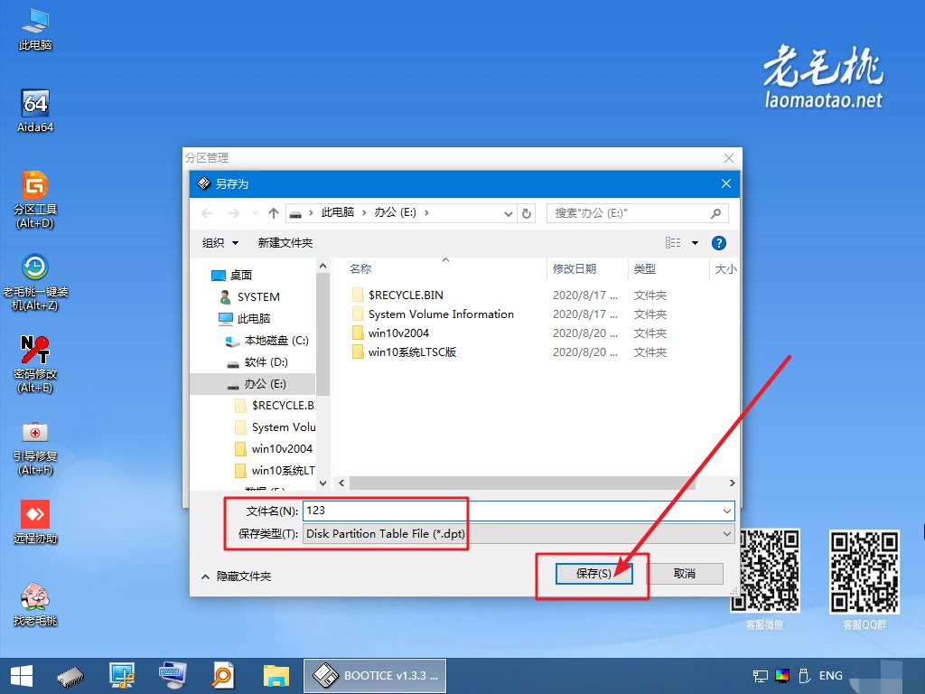Open the 组织 menu
Screen dimensions: 925x694
[x=220, y=242]
